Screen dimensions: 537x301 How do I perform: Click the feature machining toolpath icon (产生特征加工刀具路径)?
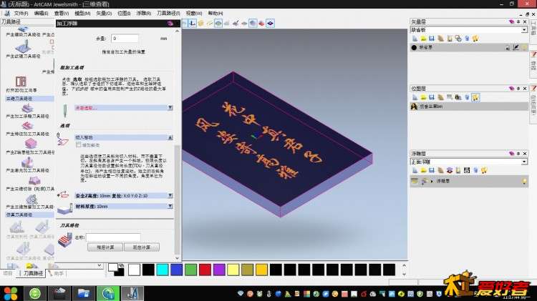[x=27, y=127]
